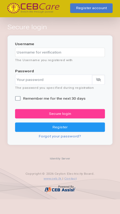Screen dimensions: 120x214
Task: Visit the www.ceb.lk link
Action: (52, 178)
